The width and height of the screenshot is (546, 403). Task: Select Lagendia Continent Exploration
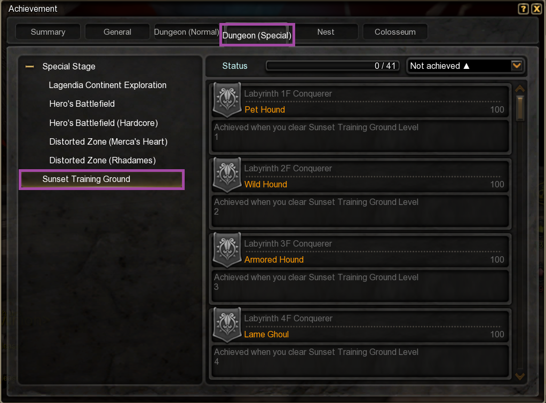108,85
